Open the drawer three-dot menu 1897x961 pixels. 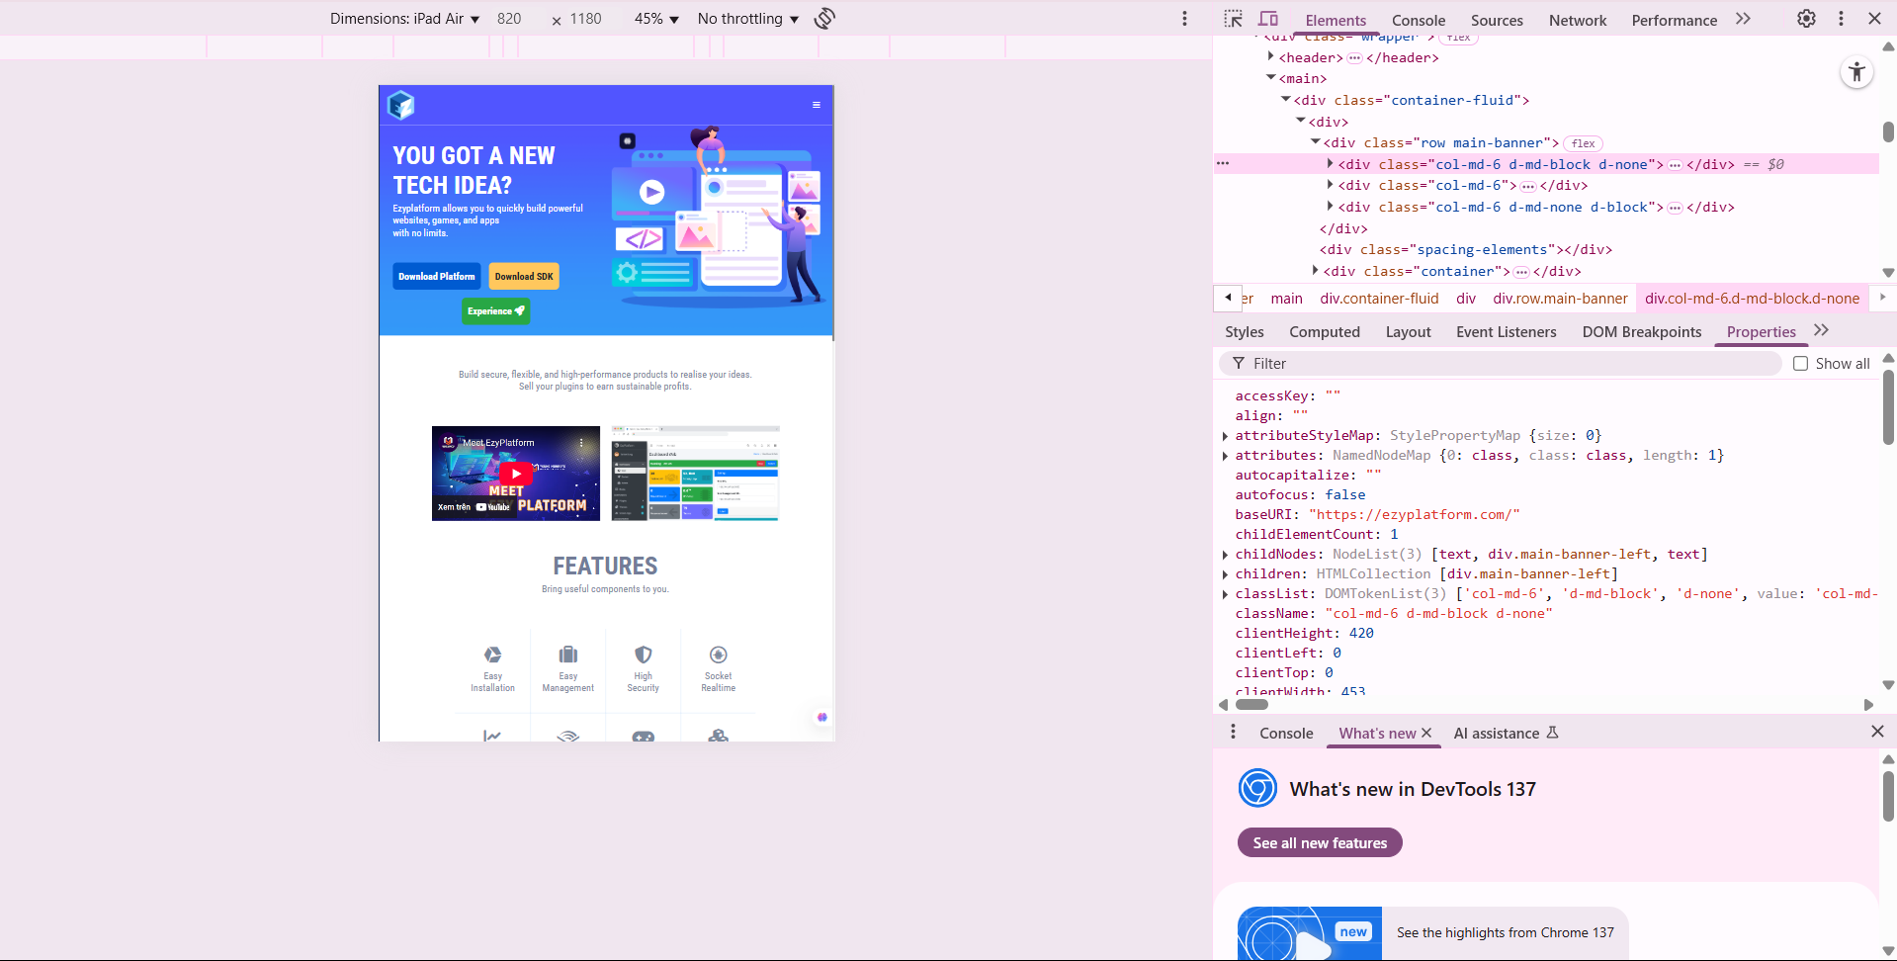(1233, 732)
